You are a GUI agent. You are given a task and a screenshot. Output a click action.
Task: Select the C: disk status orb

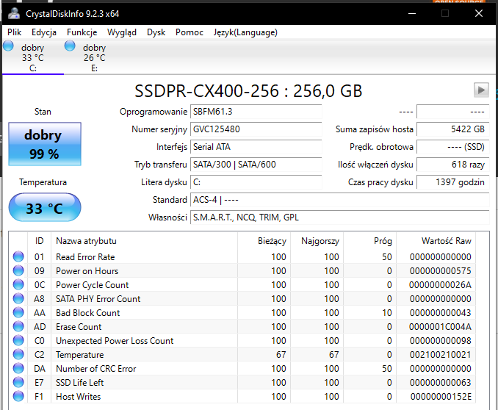(8, 46)
